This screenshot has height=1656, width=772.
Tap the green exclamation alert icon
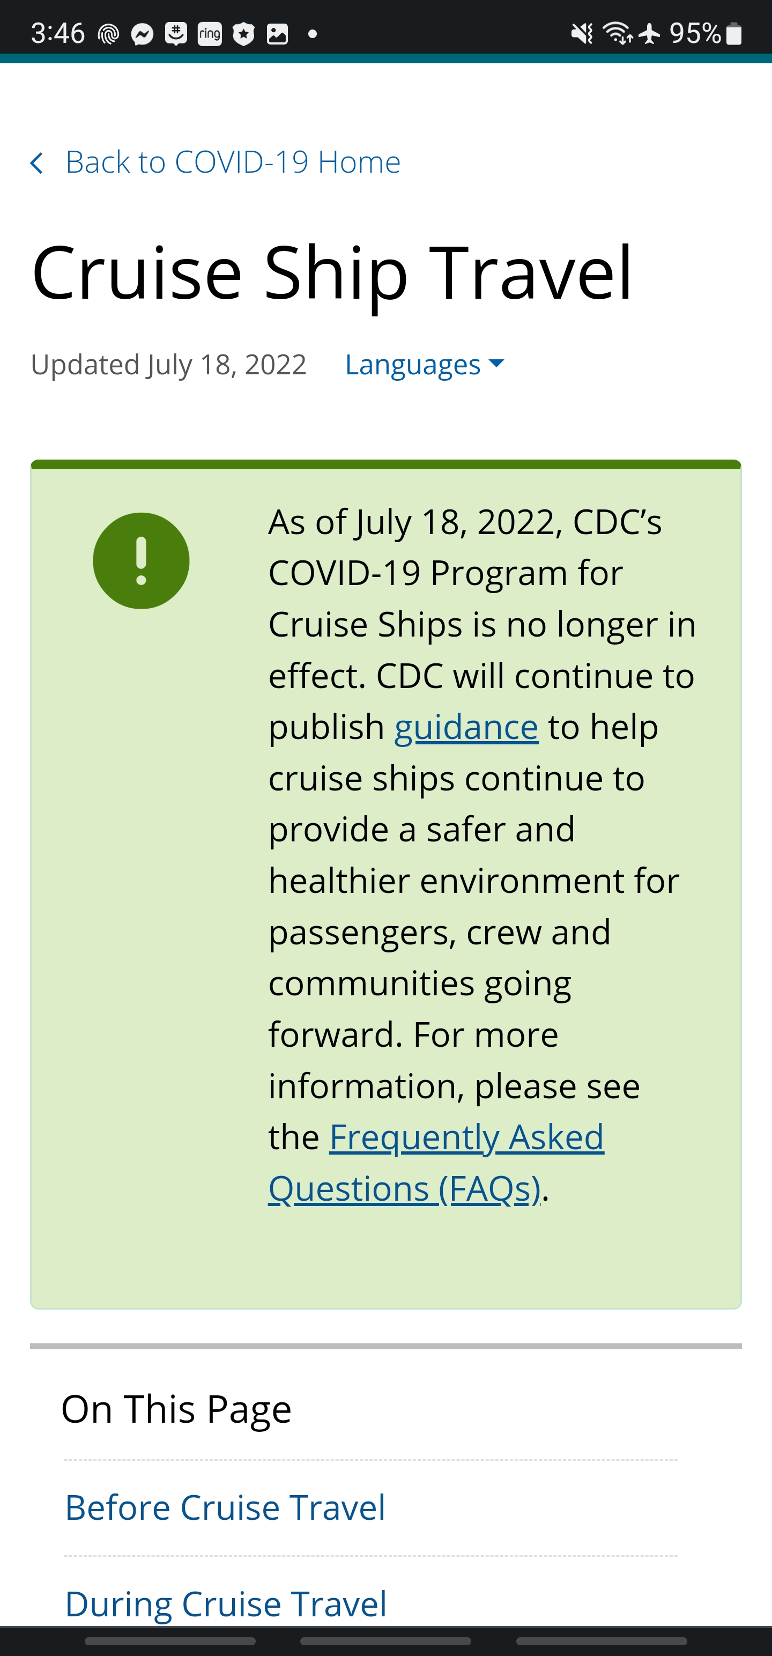coord(141,560)
